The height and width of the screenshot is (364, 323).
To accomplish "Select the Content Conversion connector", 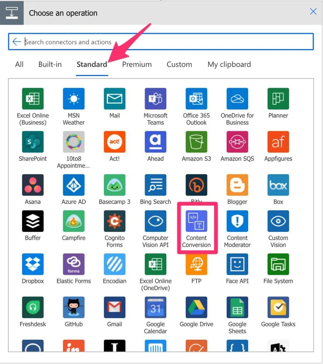I will (196, 221).
